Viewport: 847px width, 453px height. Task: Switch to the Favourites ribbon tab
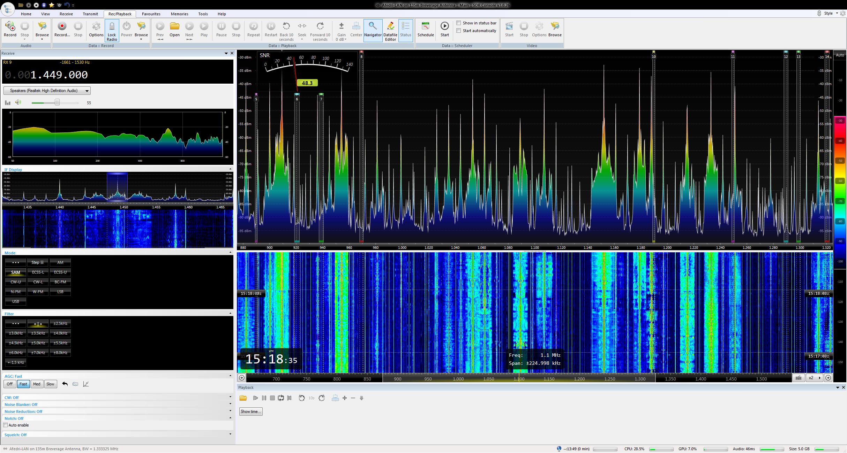tap(151, 14)
